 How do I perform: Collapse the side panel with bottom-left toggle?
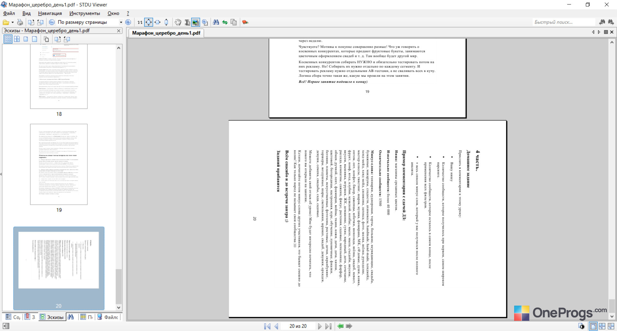6,326
